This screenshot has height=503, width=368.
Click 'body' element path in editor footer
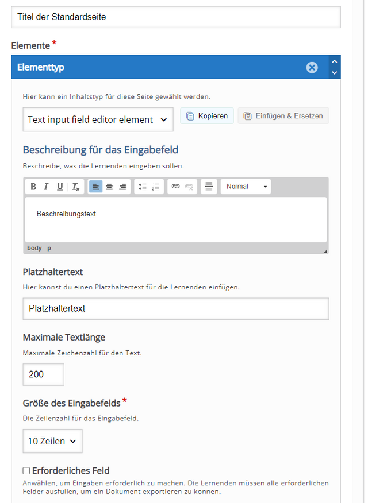click(34, 248)
